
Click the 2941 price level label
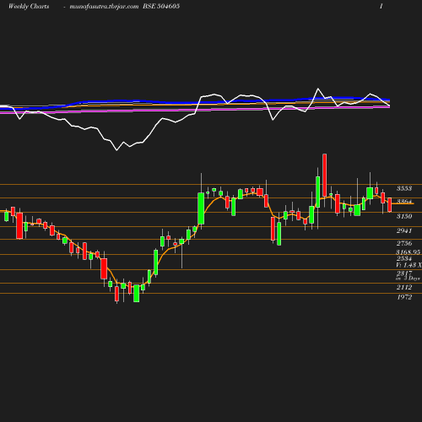404,230
